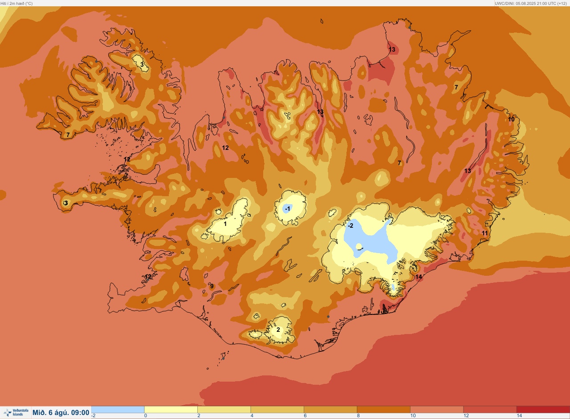Pick the light blue -2 to 0 legend swatch
570x419 pixels.
[x=118, y=409]
